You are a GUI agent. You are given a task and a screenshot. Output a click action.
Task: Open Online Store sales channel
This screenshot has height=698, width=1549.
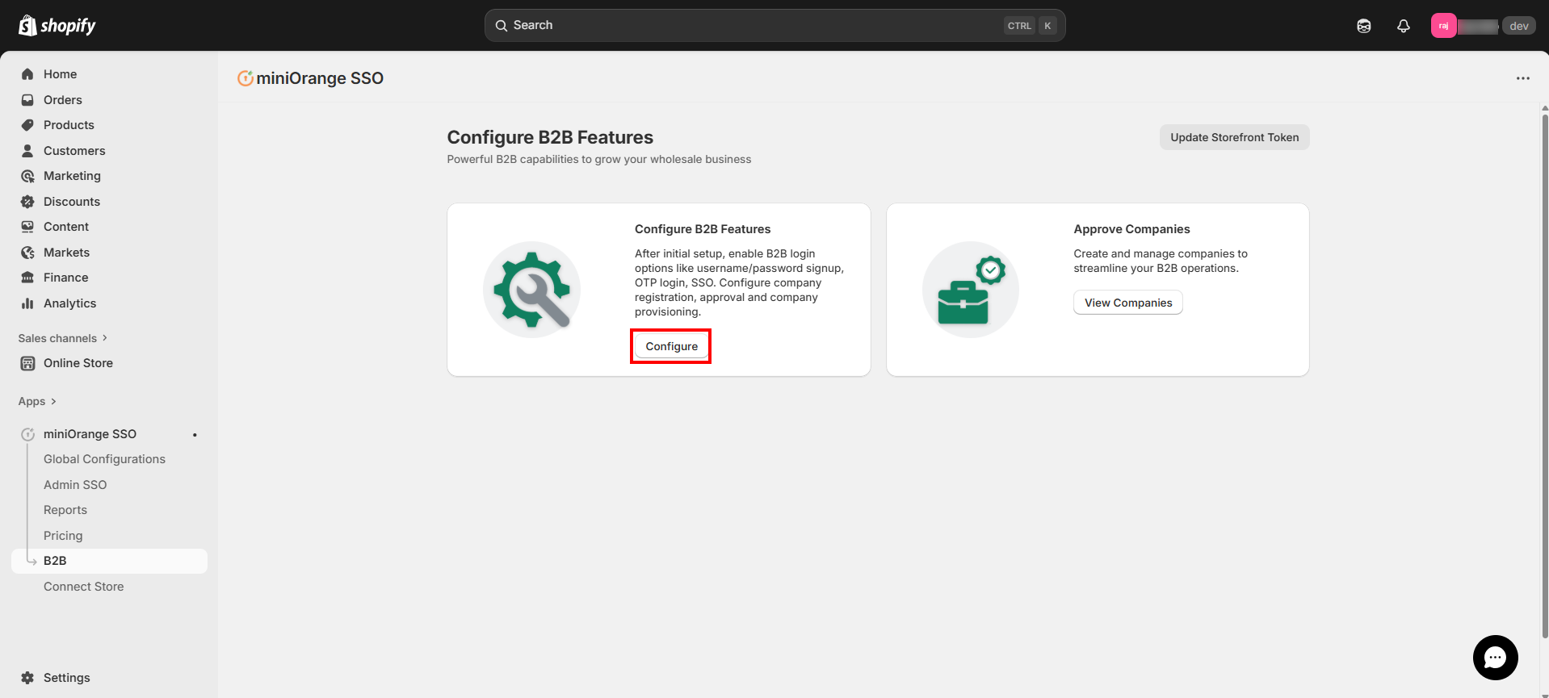[109, 363]
